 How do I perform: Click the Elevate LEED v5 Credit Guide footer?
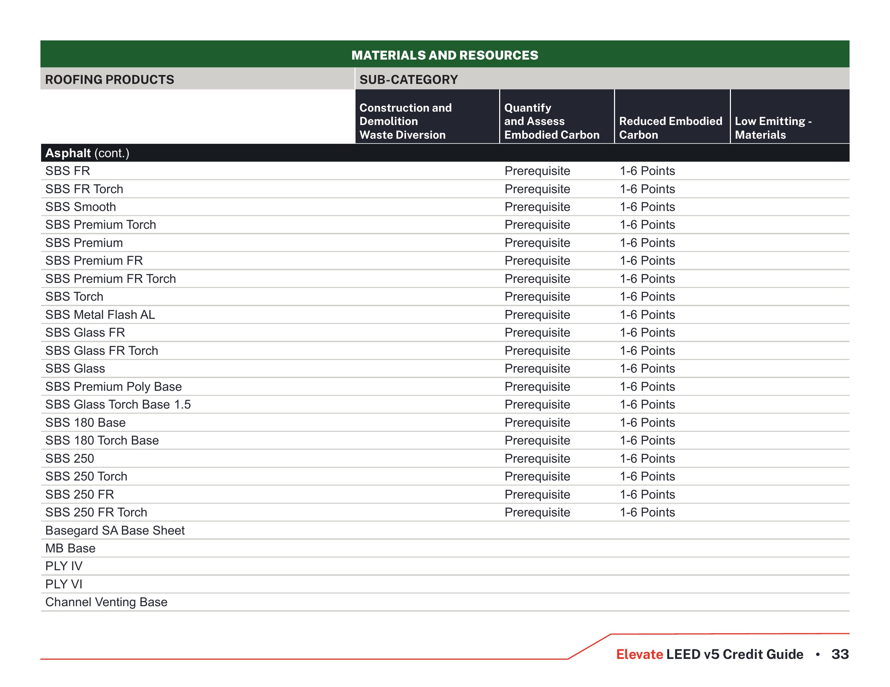pyautogui.click(x=709, y=654)
